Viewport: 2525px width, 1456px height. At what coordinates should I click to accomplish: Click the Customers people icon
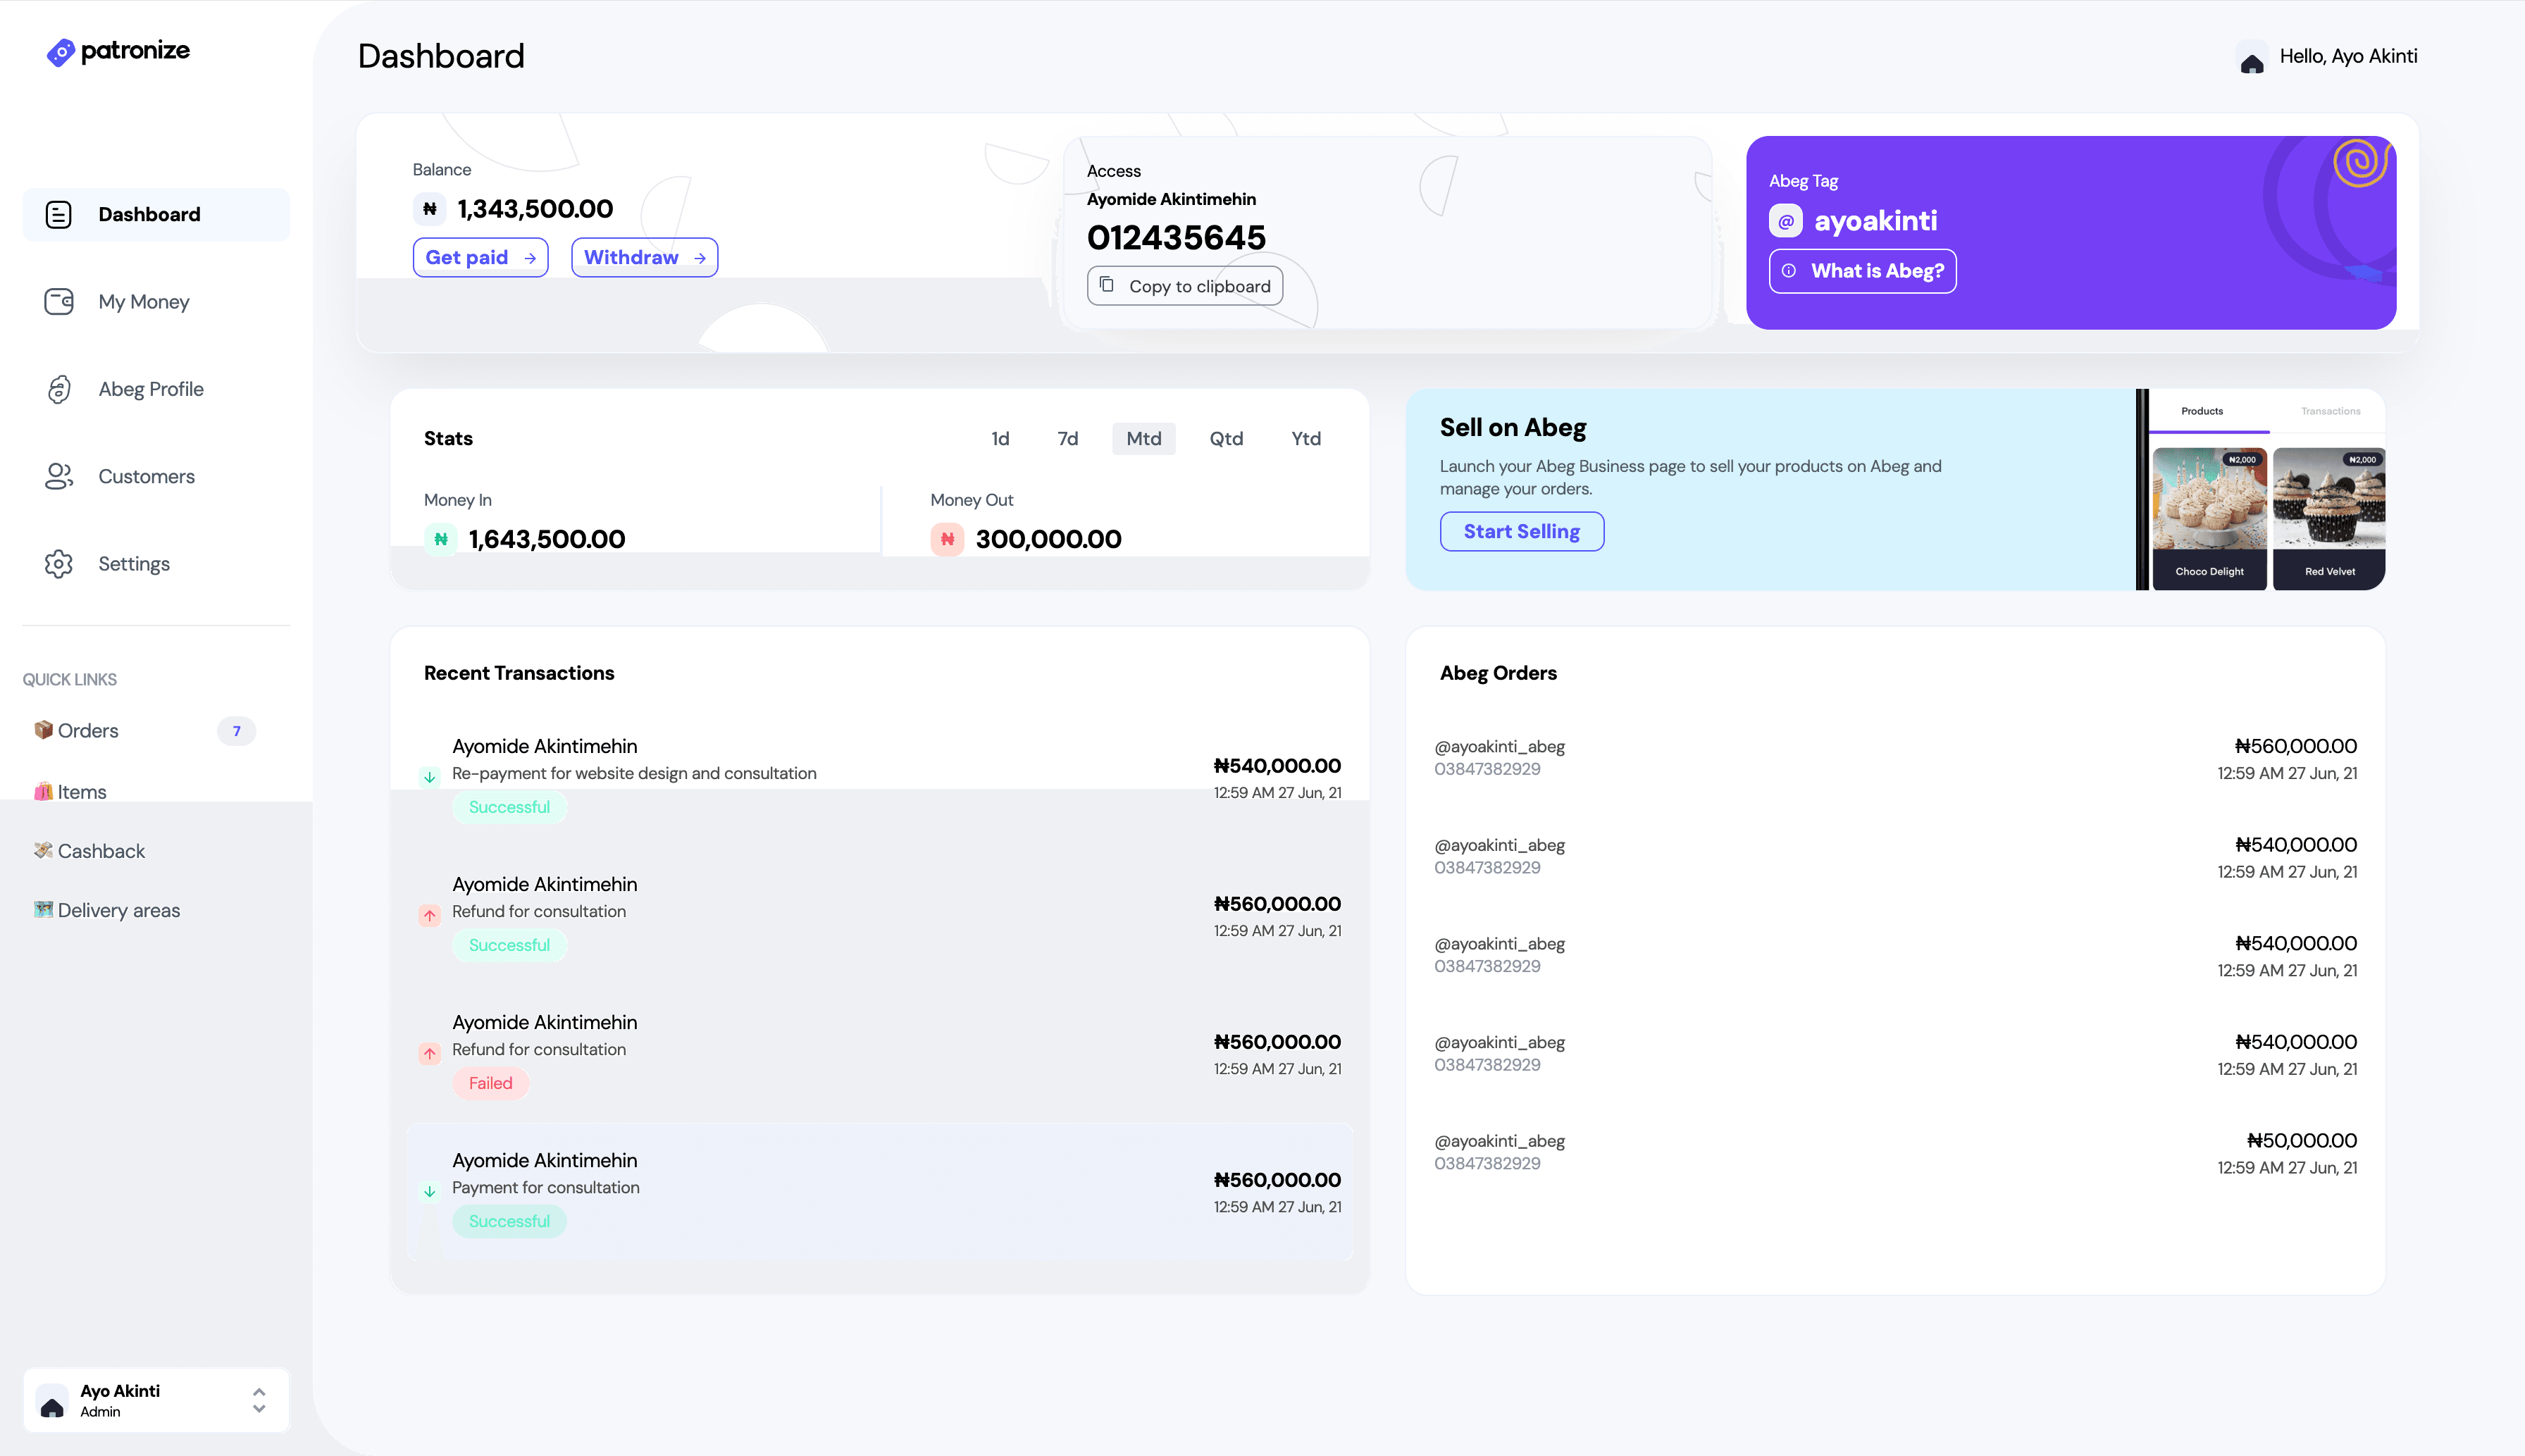click(x=58, y=476)
